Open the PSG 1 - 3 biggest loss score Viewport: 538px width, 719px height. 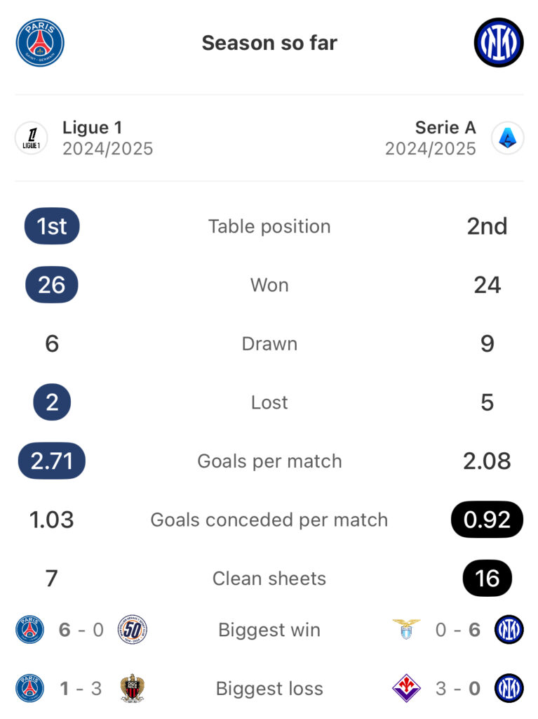pyautogui.click(x=81, y=689)
